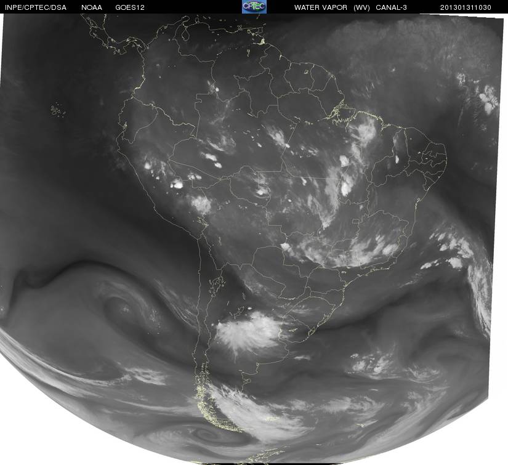
Task: Click the WATER VAPOR header text
Action: (x=321, y=7)
